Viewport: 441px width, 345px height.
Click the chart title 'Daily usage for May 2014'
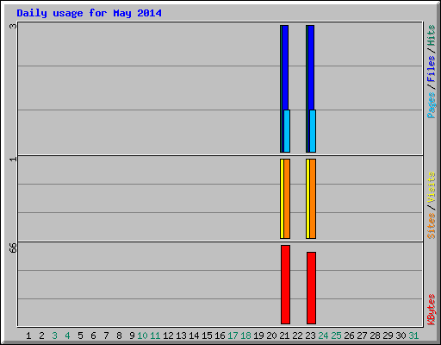(x=89, y=13)
